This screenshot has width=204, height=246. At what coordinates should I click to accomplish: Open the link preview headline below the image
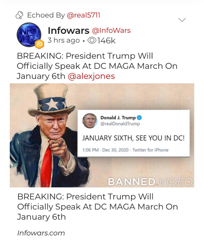[98, 207]
